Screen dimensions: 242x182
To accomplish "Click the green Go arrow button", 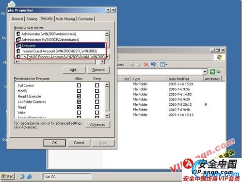I will (x=212, y=72).
